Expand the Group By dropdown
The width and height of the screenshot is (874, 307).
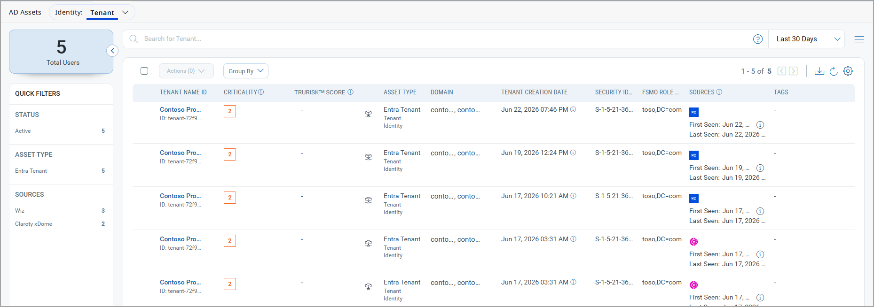246,71
